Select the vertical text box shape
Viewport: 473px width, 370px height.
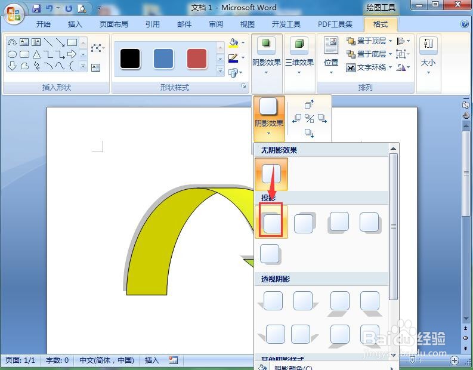click(36, 42)
